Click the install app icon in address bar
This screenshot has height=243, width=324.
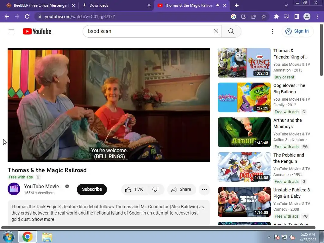coord(243,16)
